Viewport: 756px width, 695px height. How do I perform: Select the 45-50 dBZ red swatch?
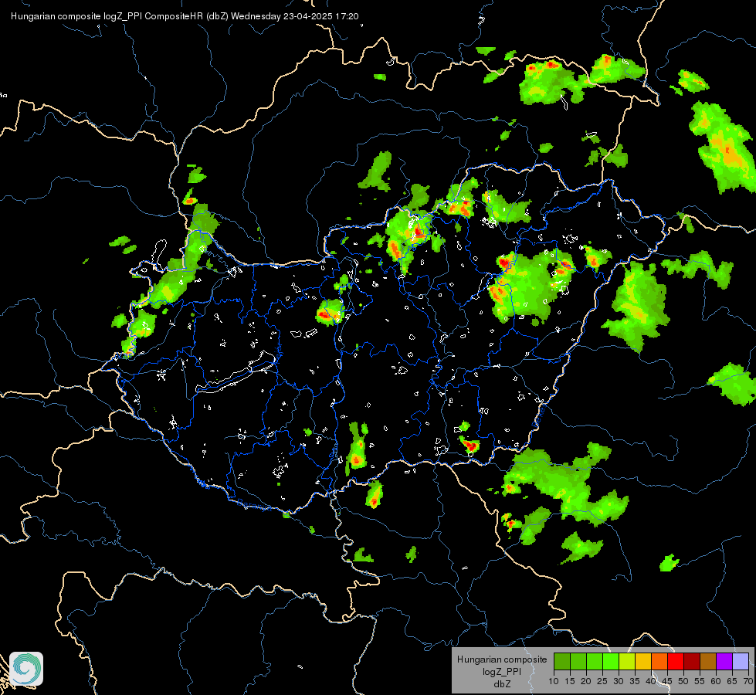click(x=676, y=661)
